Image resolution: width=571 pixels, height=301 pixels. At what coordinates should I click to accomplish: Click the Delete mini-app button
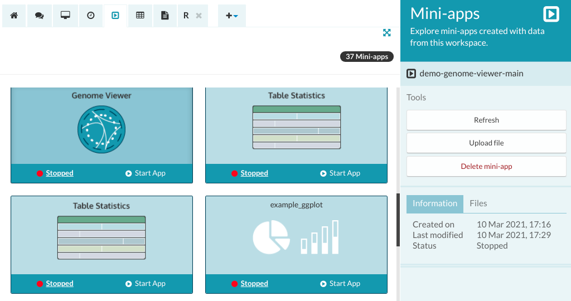click(486, 166)
